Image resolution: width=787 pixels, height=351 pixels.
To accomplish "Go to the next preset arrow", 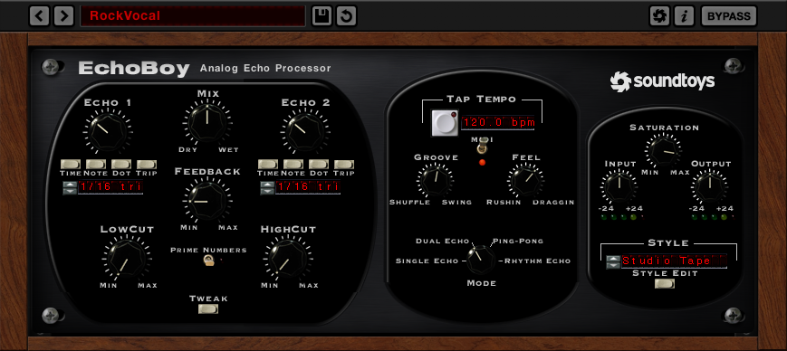I will click(63, 16).
